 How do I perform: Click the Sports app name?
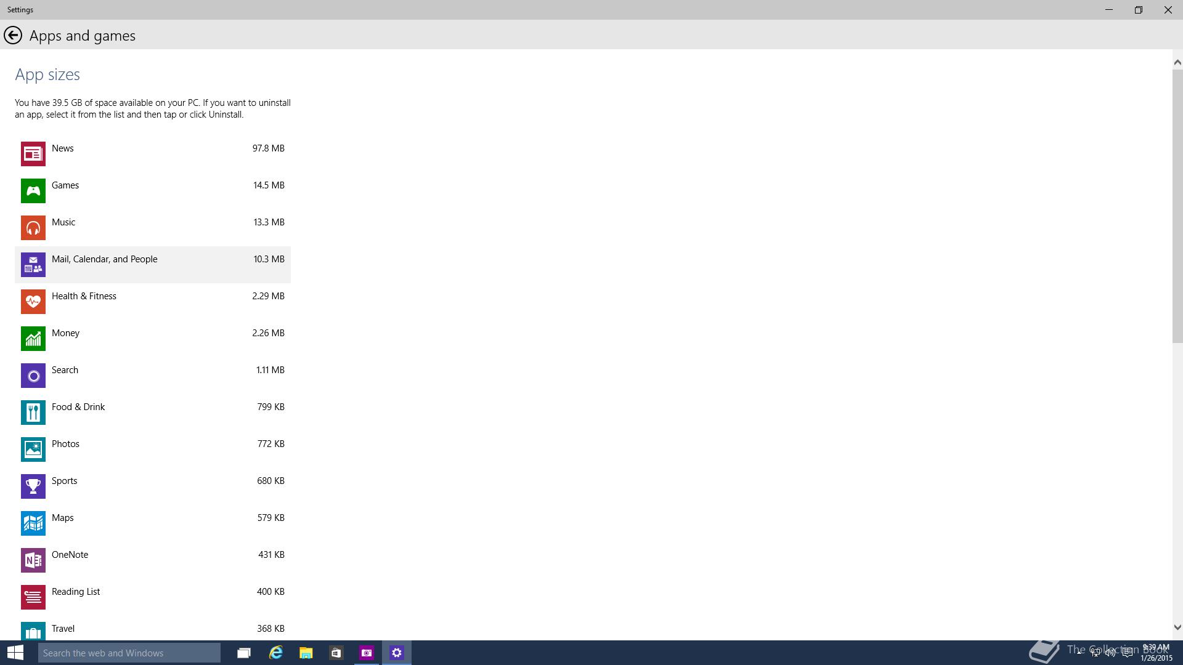point(65,481)
